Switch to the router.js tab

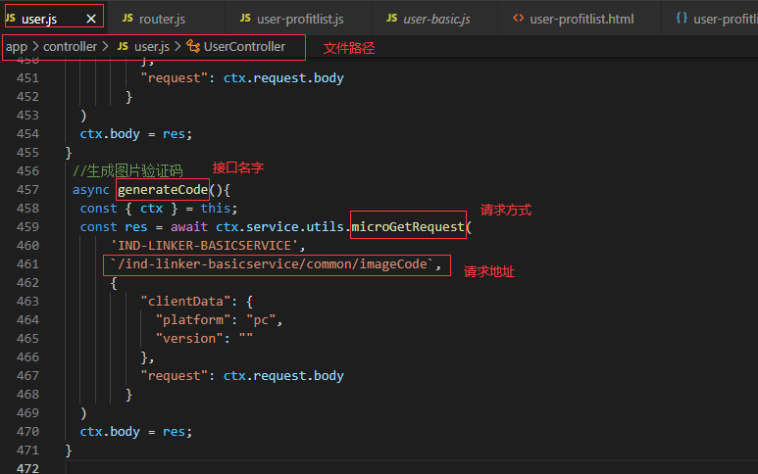(163, 19)
